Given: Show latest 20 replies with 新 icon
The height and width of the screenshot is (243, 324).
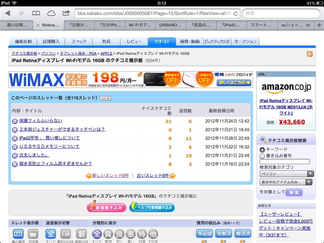Looking at the screenshot, I should coord(81,234).
